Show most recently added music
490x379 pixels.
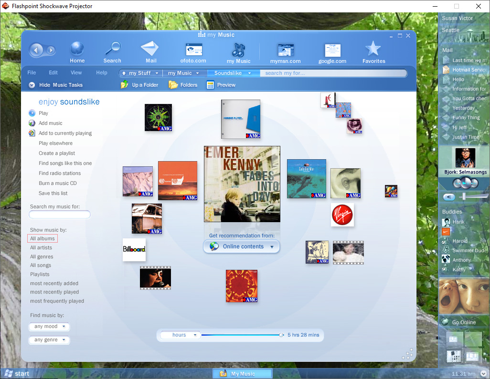click(x=54, y=283)
